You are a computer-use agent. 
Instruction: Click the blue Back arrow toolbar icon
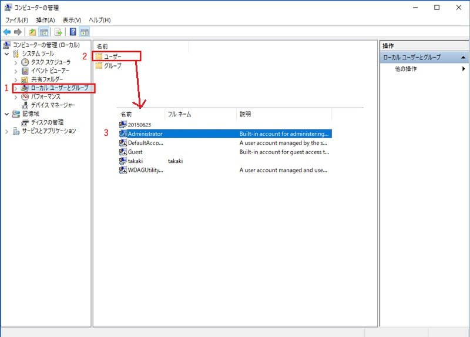coord(6,32)
